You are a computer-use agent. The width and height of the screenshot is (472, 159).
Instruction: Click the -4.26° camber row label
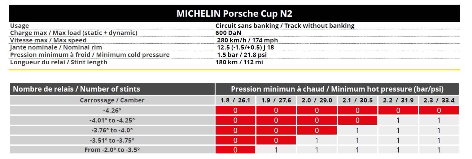pyautogui.click(x=112, y=110)
